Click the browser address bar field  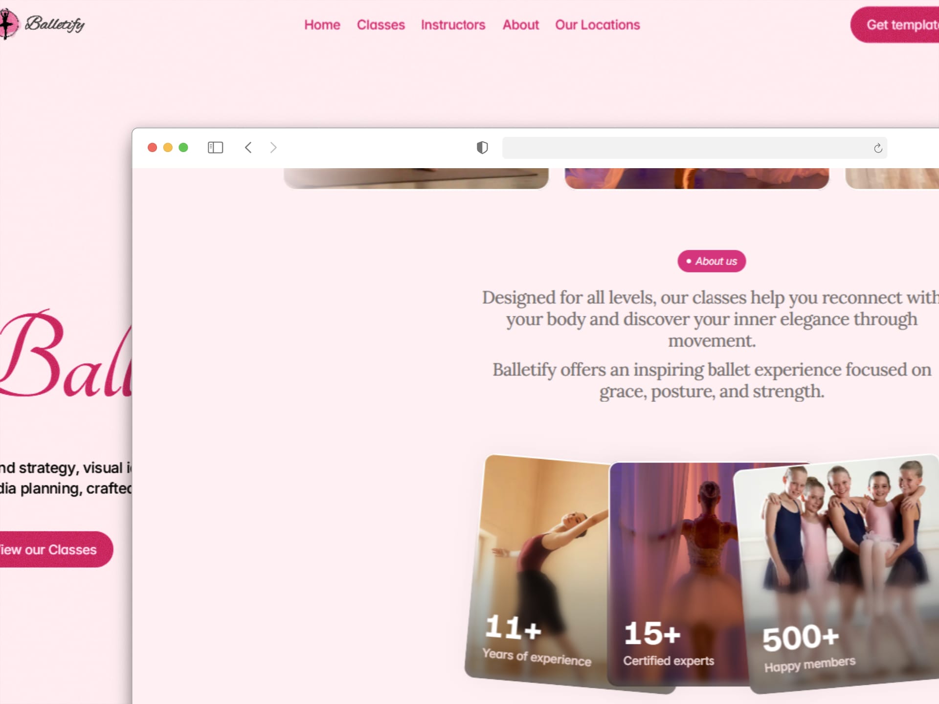coord(694,148)
